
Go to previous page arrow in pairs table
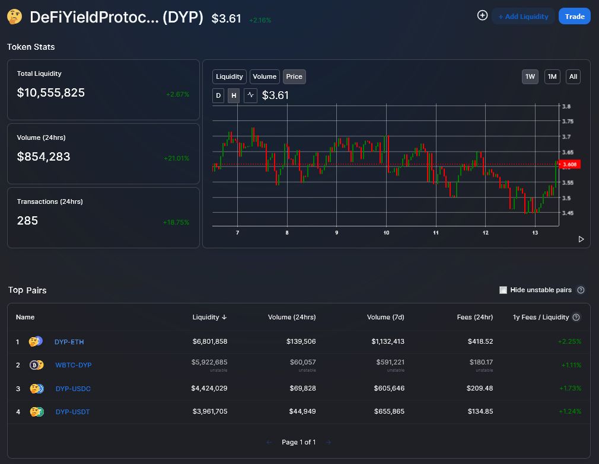coord(269,442)
